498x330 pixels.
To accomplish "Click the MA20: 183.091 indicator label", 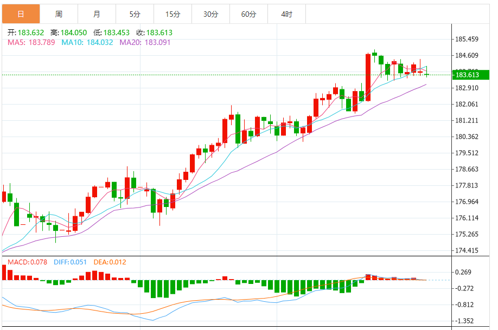I will coord(145,42).
